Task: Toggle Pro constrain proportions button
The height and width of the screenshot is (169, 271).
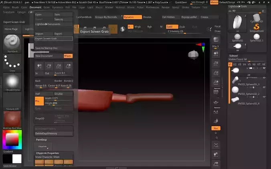Action: pos(39,101)
